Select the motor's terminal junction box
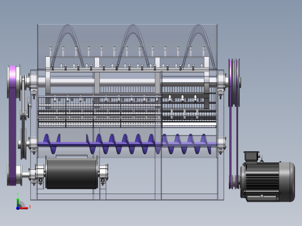302x226 pixels. pos(251,156)
